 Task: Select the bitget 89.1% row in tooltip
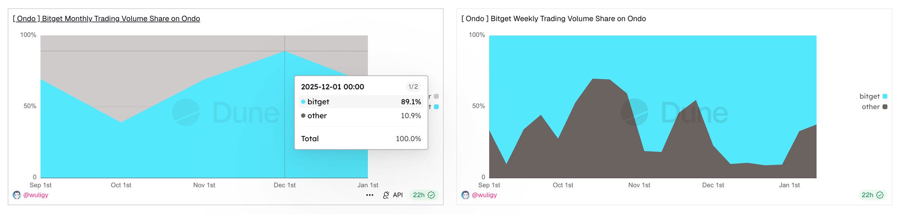click(361, 102)
